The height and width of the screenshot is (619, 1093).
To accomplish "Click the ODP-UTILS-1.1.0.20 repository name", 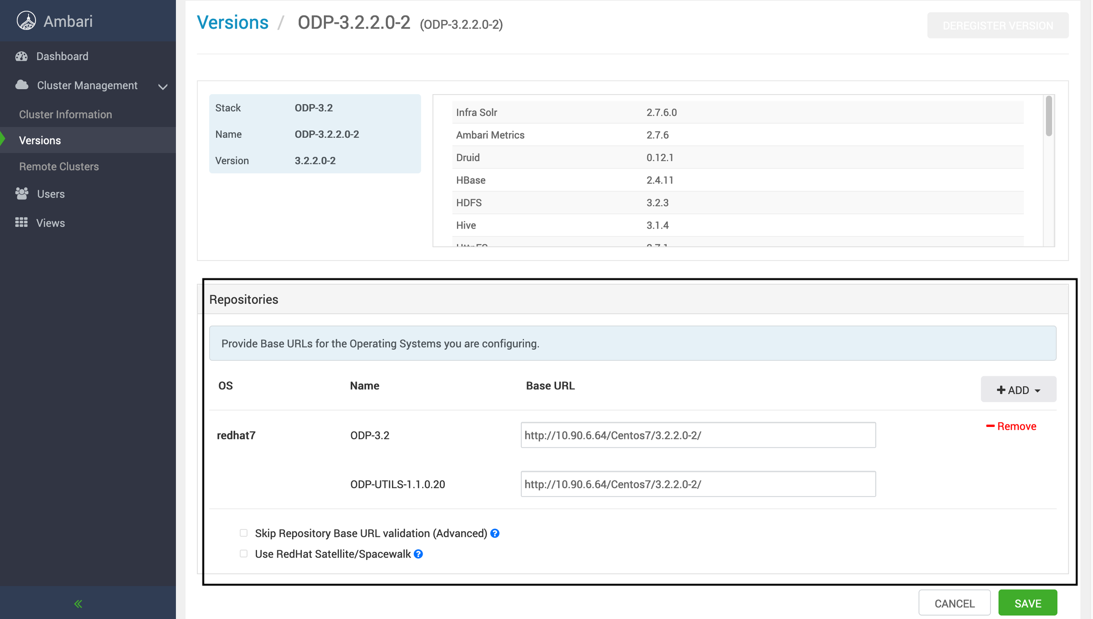I will click(x=398, y=484).
